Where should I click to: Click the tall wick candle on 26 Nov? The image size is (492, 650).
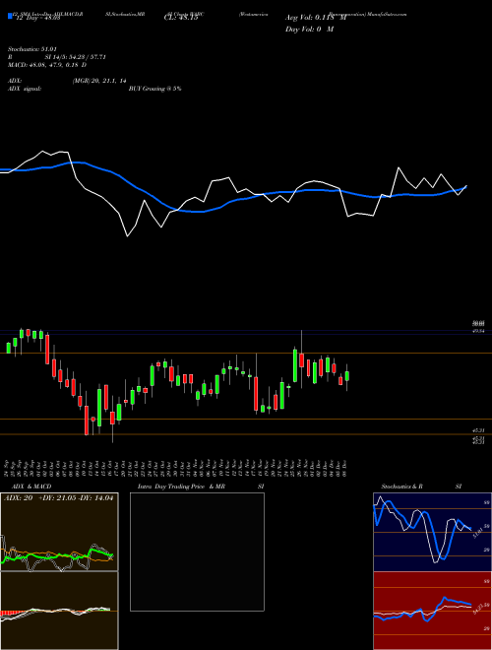(x=301, y=359)
